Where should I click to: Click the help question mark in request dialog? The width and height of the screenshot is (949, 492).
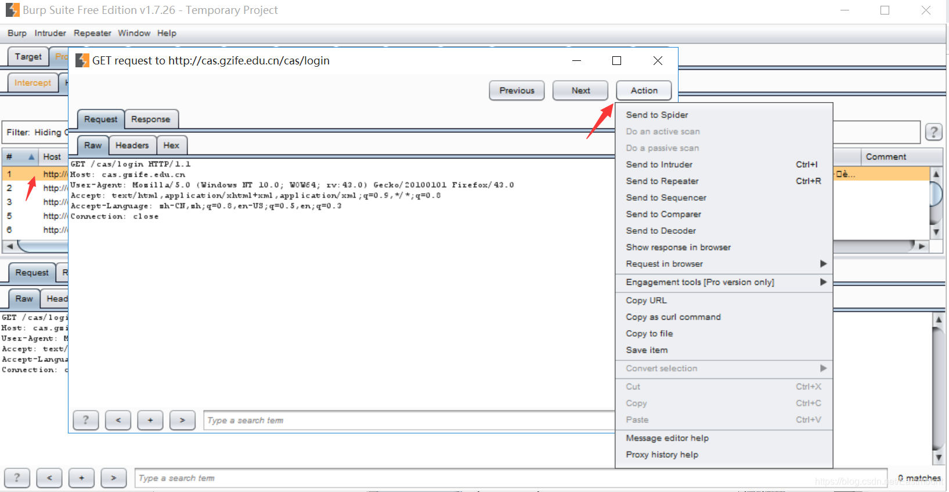pyautogui.click(x=86, y=420)
